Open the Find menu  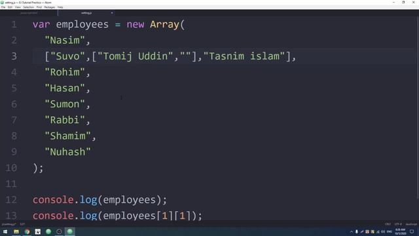[39, 7]
